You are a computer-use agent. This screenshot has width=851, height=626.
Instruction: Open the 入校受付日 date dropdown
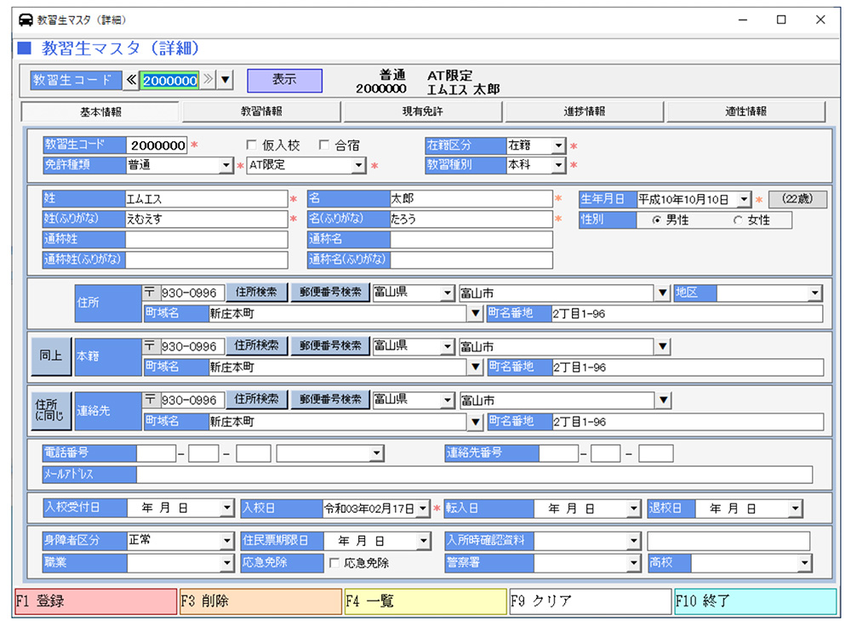click(x=227, y=509)
